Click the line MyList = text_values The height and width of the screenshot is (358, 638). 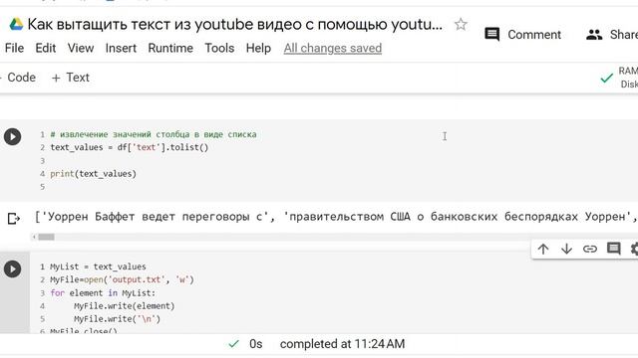(98, 267)
